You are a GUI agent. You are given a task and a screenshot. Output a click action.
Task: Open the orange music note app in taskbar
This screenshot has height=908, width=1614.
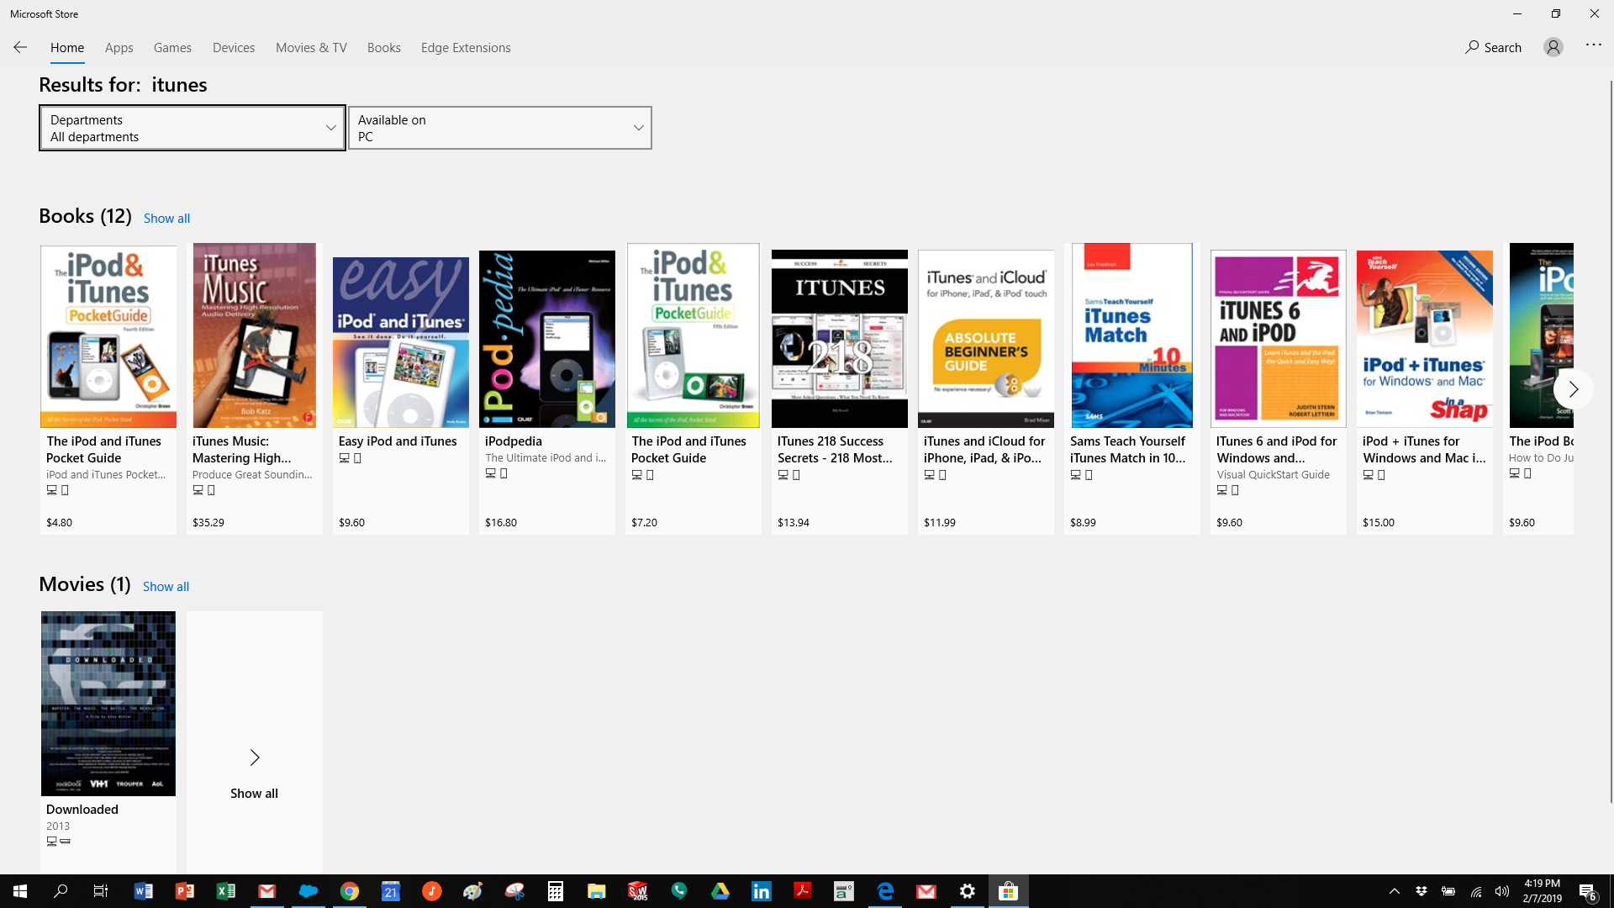point(432,891)
